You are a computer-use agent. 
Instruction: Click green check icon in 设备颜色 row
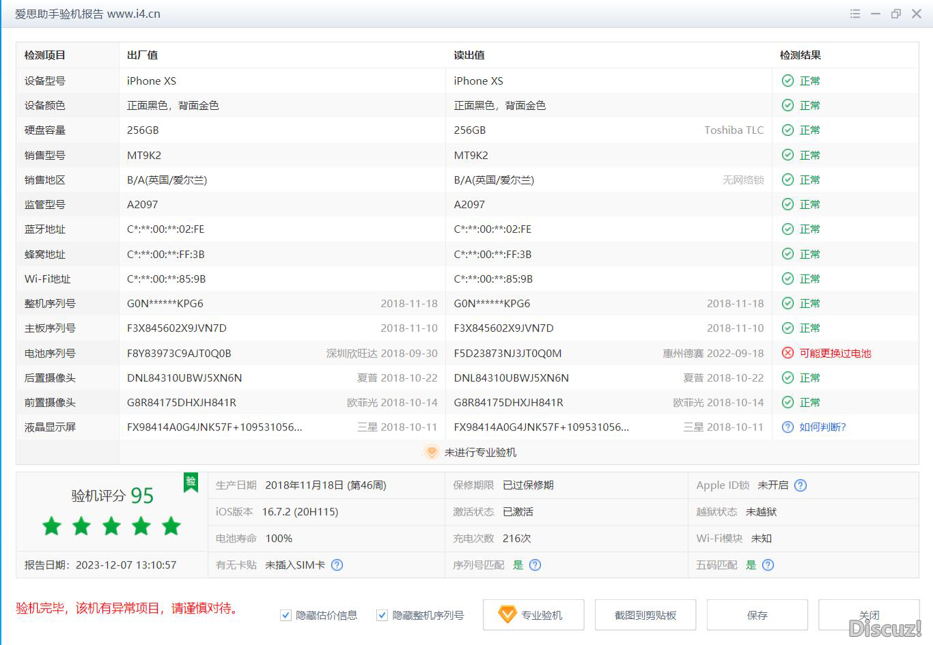pyautogui.click(x=788, y=105)
